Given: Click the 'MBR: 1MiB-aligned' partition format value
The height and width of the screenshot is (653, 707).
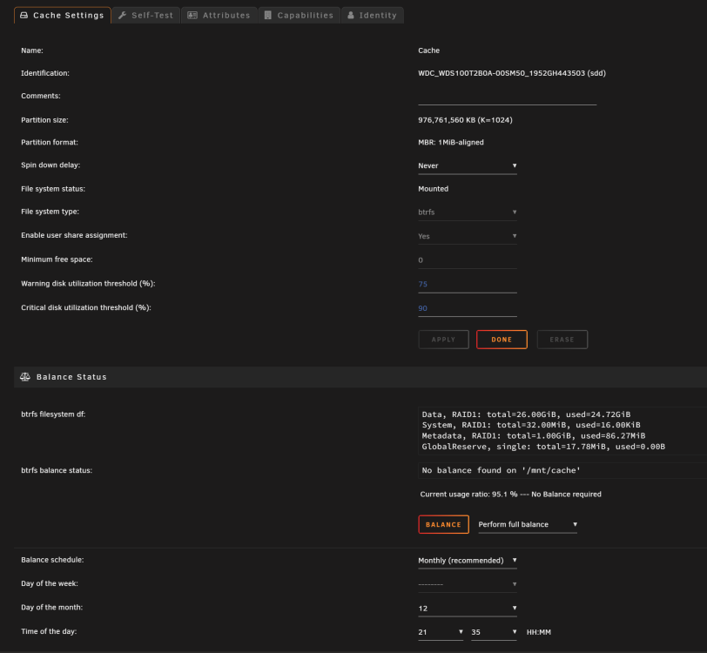Looking at the screenshot, I should [x=451, y=142].
